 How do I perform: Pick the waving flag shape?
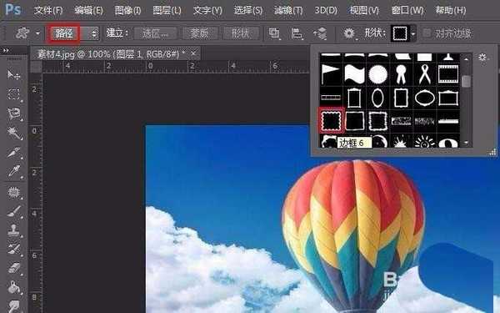tap(354, 74)
